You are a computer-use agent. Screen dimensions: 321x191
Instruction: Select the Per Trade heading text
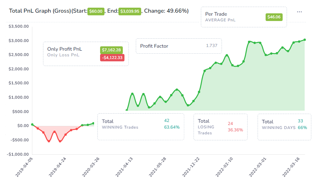coord(216,14)
